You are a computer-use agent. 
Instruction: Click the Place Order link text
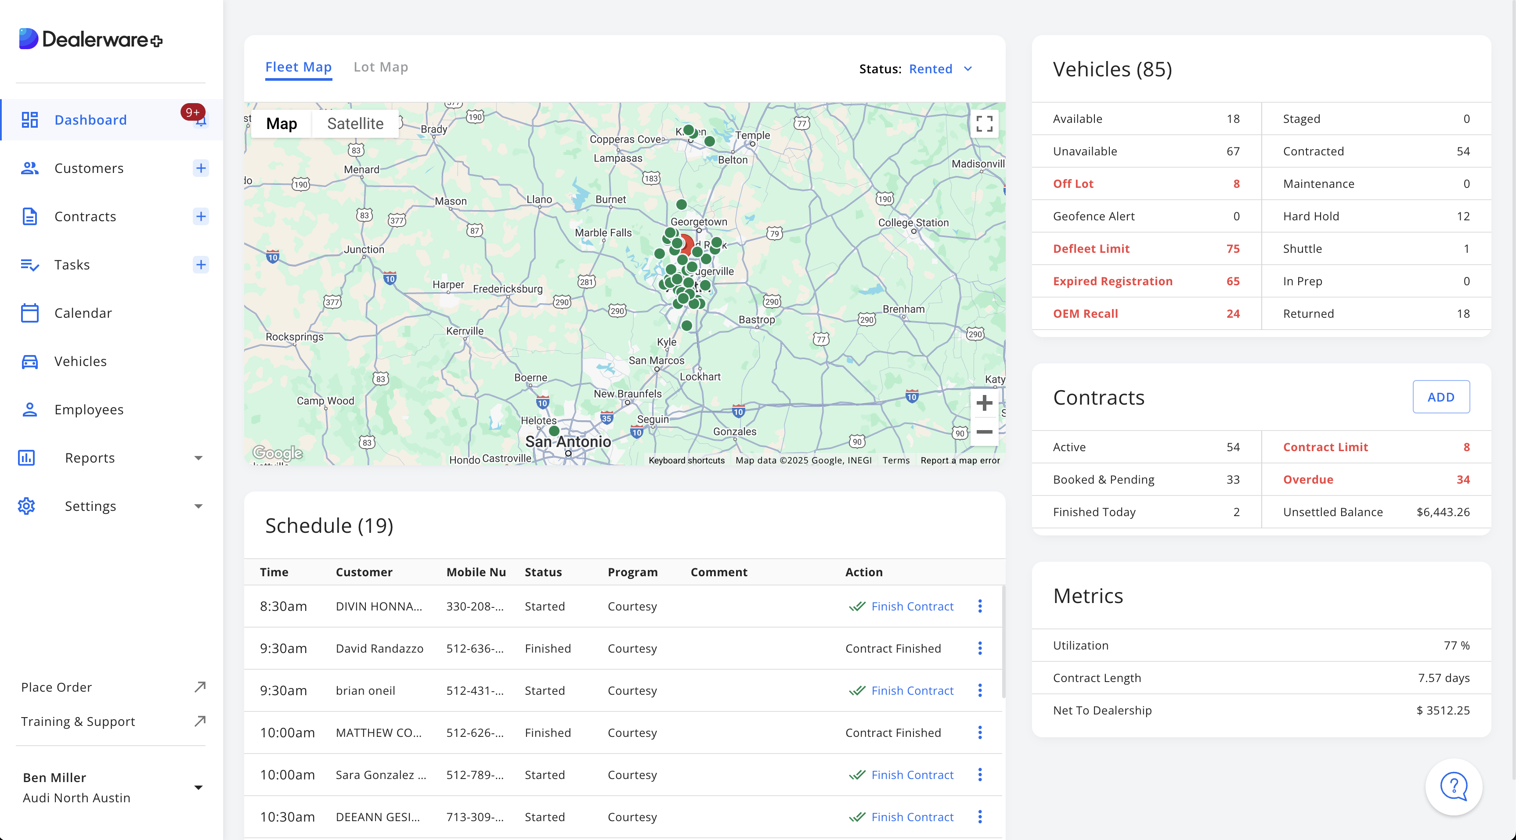[x=57, y=686]
